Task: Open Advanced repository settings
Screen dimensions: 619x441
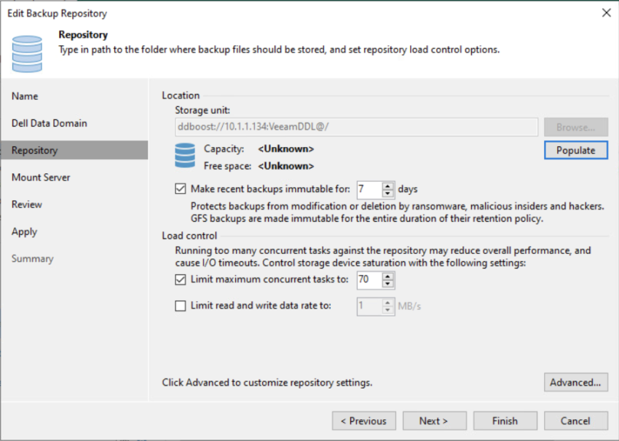Action: pyautogui.click(x=575, y=382)
